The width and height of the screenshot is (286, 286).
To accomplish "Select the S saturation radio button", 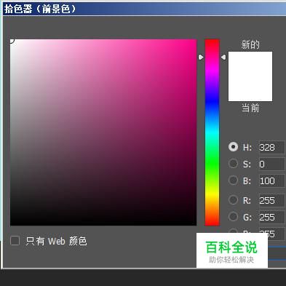I will 233,164.
